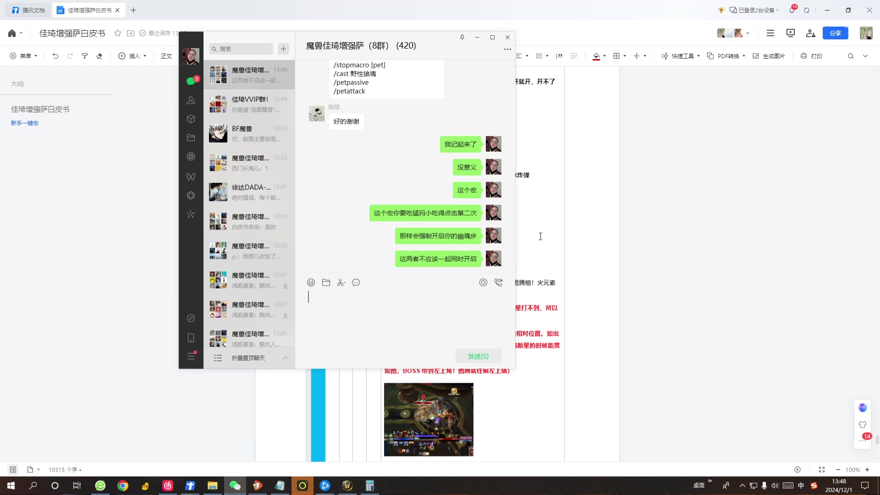
Task: Open the WeChat chats icon with badge
Action: click(191, 81)
